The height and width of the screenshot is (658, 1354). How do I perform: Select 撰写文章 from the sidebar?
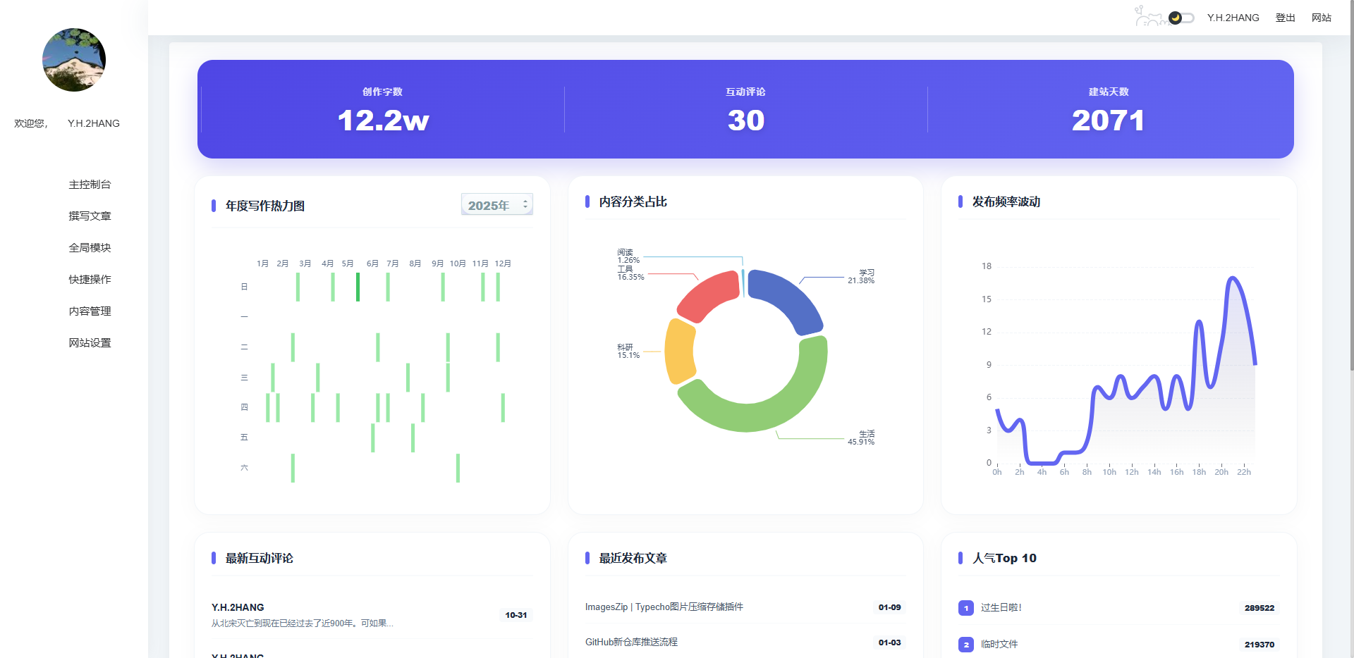[x=89, y=216]
